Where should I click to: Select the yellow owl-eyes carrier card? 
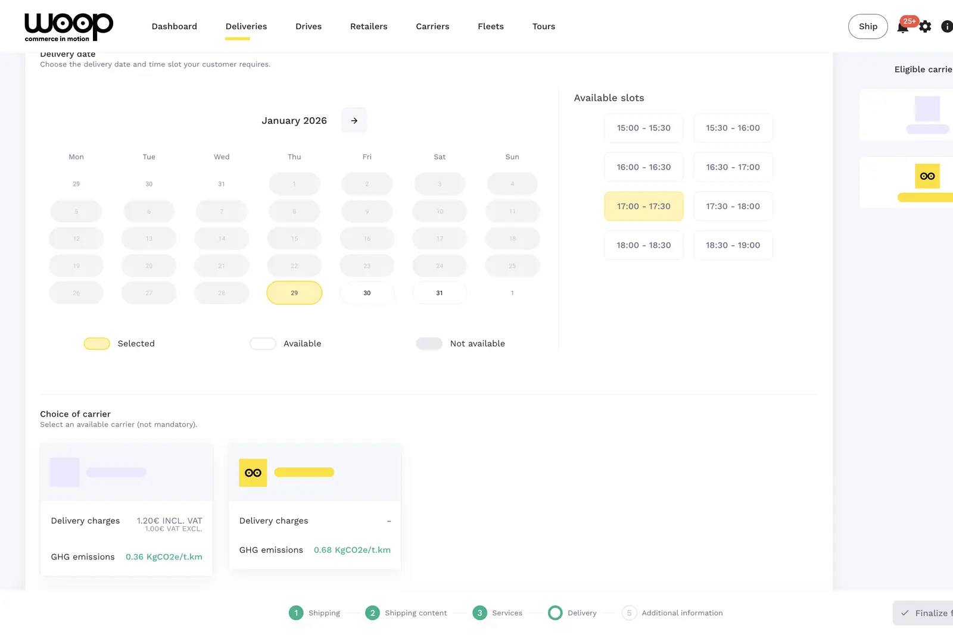point(314,506)
